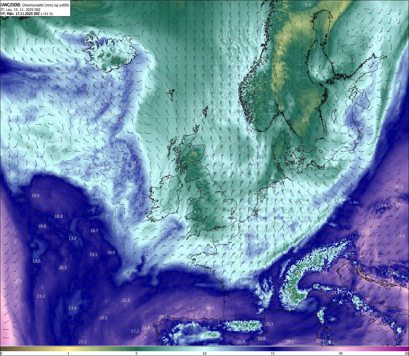The height and width of the screenshot is (356, 409).
Task: Select the 5.2 value over Finland
Action: click(352, 60)
